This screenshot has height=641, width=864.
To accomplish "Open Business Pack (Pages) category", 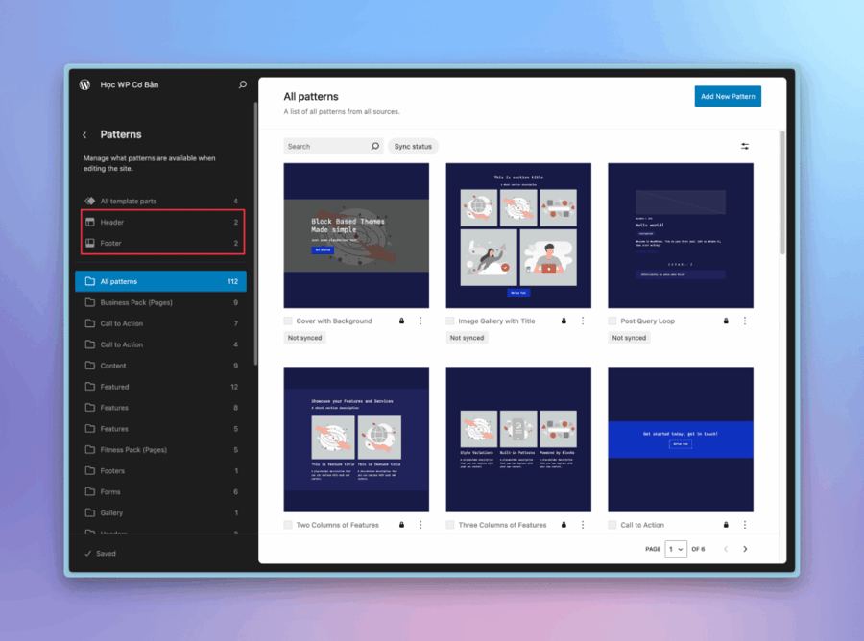I will coord(161,302).
